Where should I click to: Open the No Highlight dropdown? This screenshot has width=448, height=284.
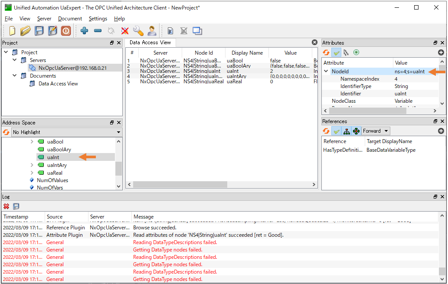coord(66,132)
